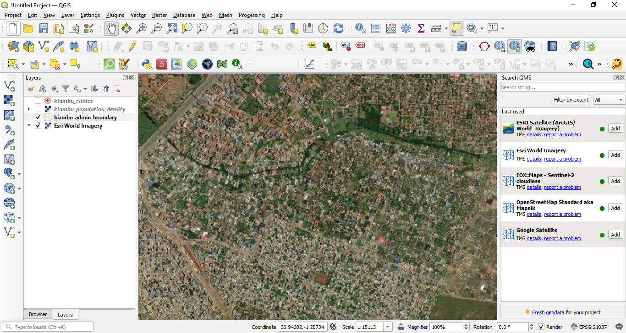Screen dimensions: 626x333
Task: Click the Search QMS string field
Action: (x=562, y=87)
